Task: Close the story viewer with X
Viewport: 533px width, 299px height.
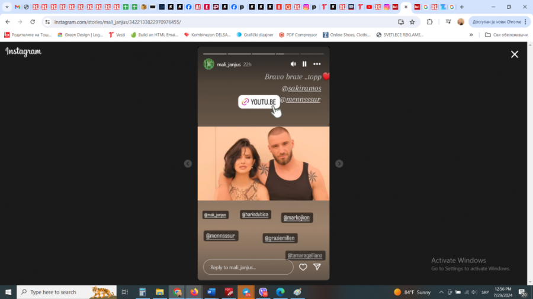Action: pos(514,54)
